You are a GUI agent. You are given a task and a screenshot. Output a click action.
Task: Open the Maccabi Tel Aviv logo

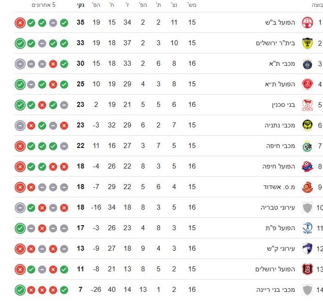coord(306,63)
